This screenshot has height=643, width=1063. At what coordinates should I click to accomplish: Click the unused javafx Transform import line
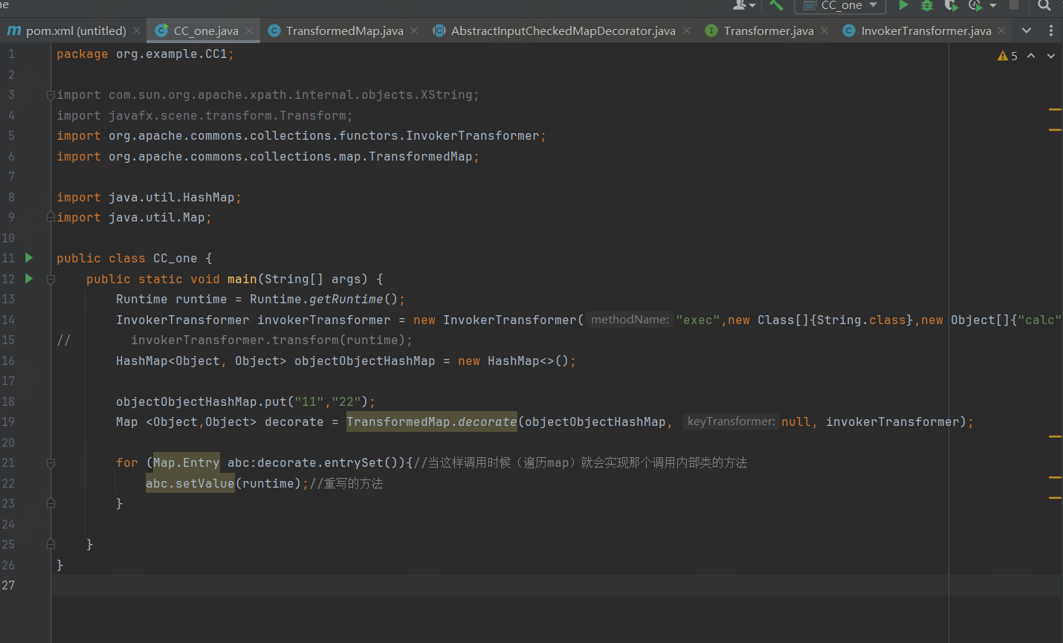[x=204, y=115]
